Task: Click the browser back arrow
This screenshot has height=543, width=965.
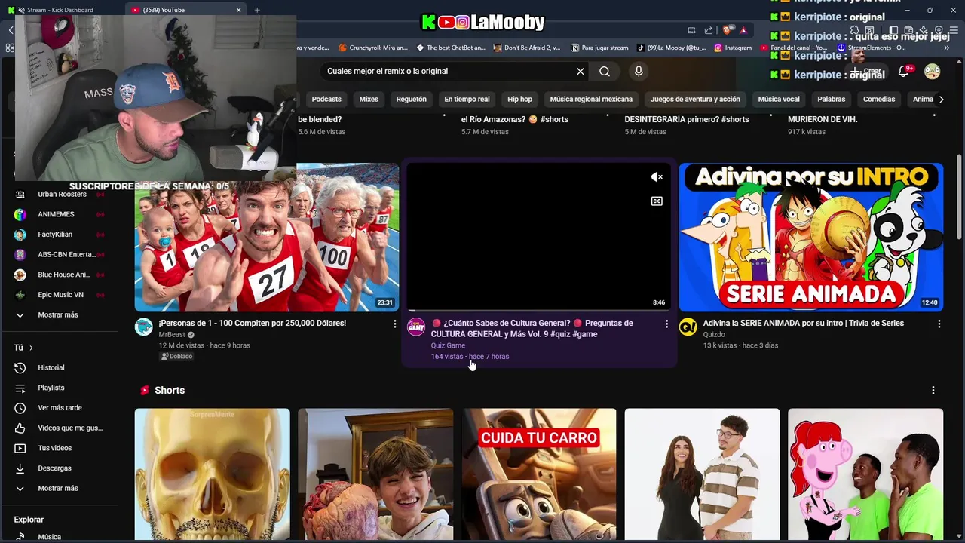Action: pyautogui.click(x=11, y=30)
